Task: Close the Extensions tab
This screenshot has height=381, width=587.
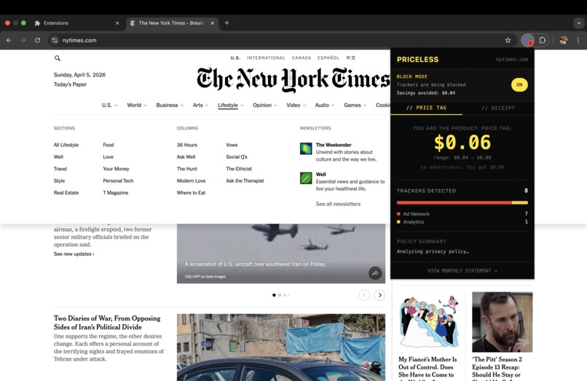Action: [x=117, y=23]
